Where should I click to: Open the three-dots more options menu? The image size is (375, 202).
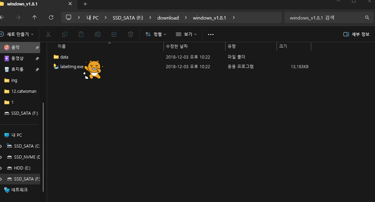coord(211,34)
